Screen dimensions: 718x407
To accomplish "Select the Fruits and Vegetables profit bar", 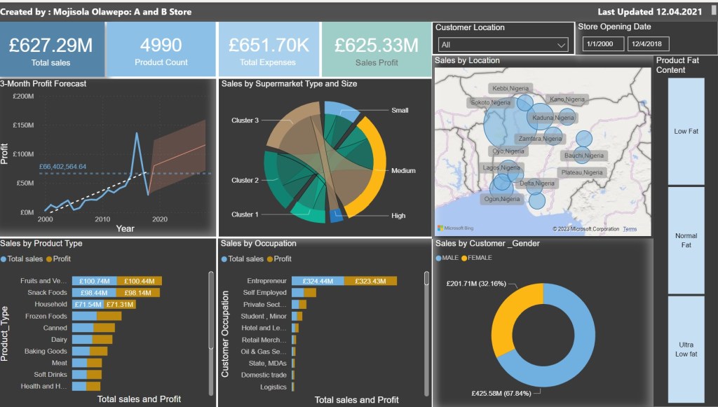I will (x=140, y=281).
